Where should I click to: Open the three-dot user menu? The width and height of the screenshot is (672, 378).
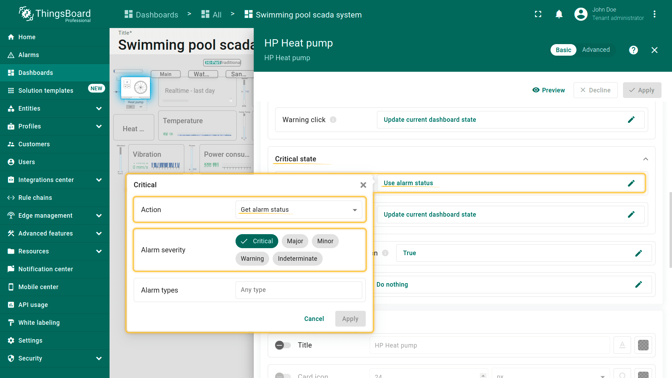(x=654, y=14)
